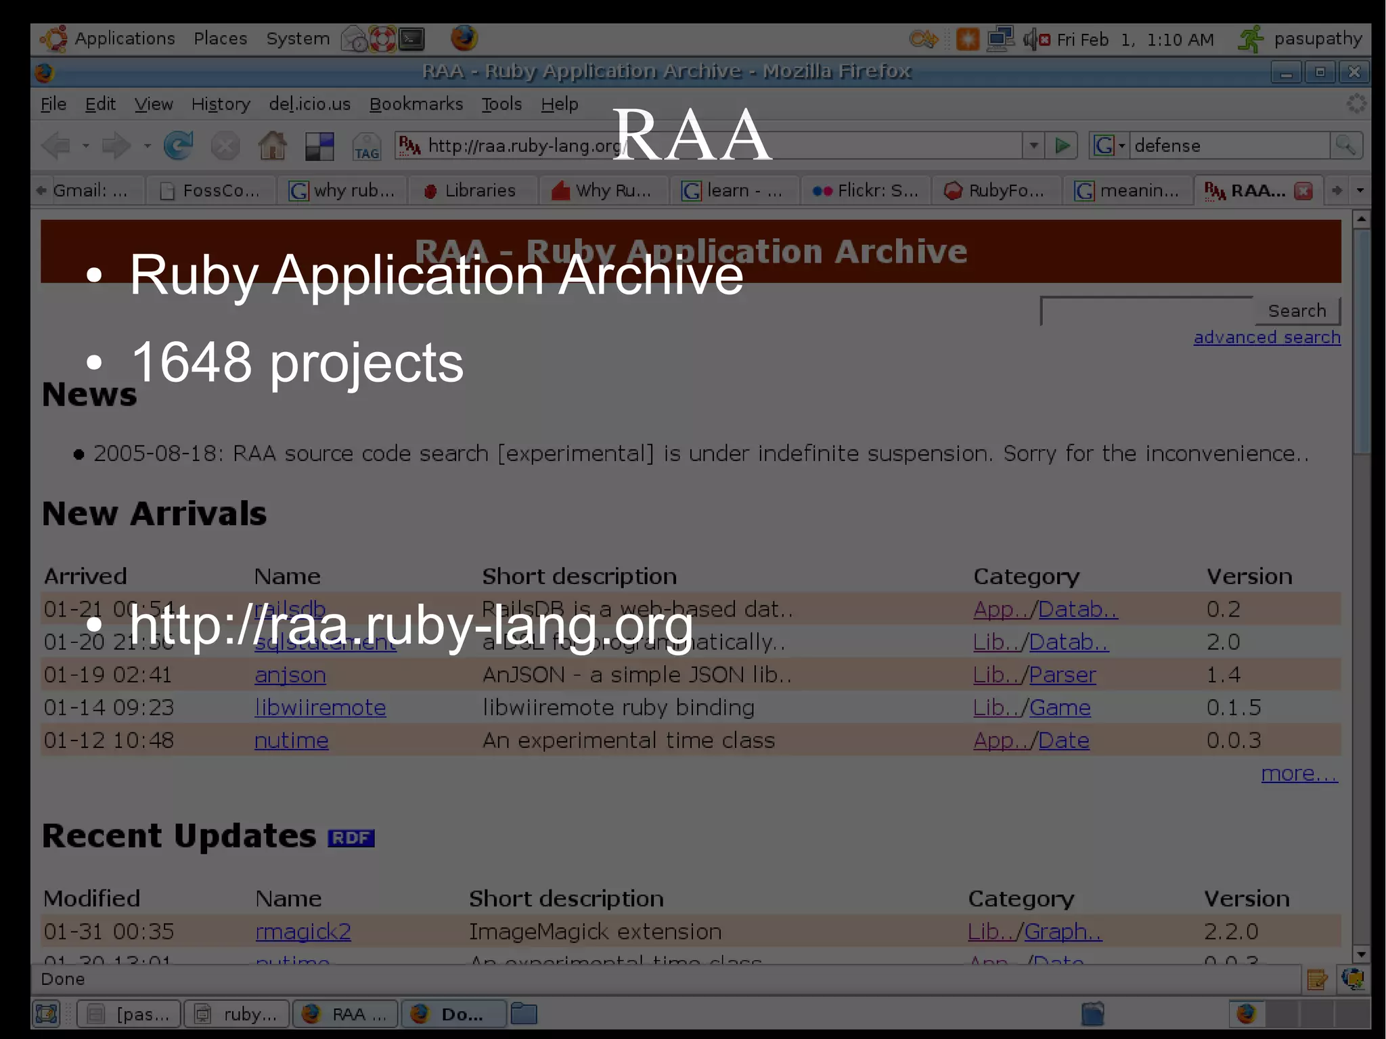Click the scrollbar up arrow
The image size is (1386, 1039).
click(x=1362, y=219)
